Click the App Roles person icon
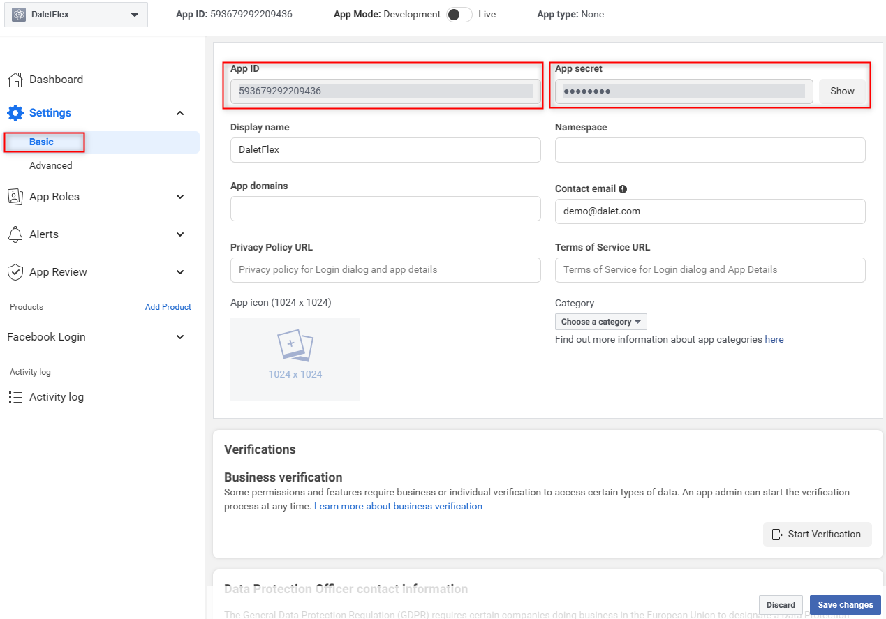Screen dimensions: 886x619 [x=15, y=197]
